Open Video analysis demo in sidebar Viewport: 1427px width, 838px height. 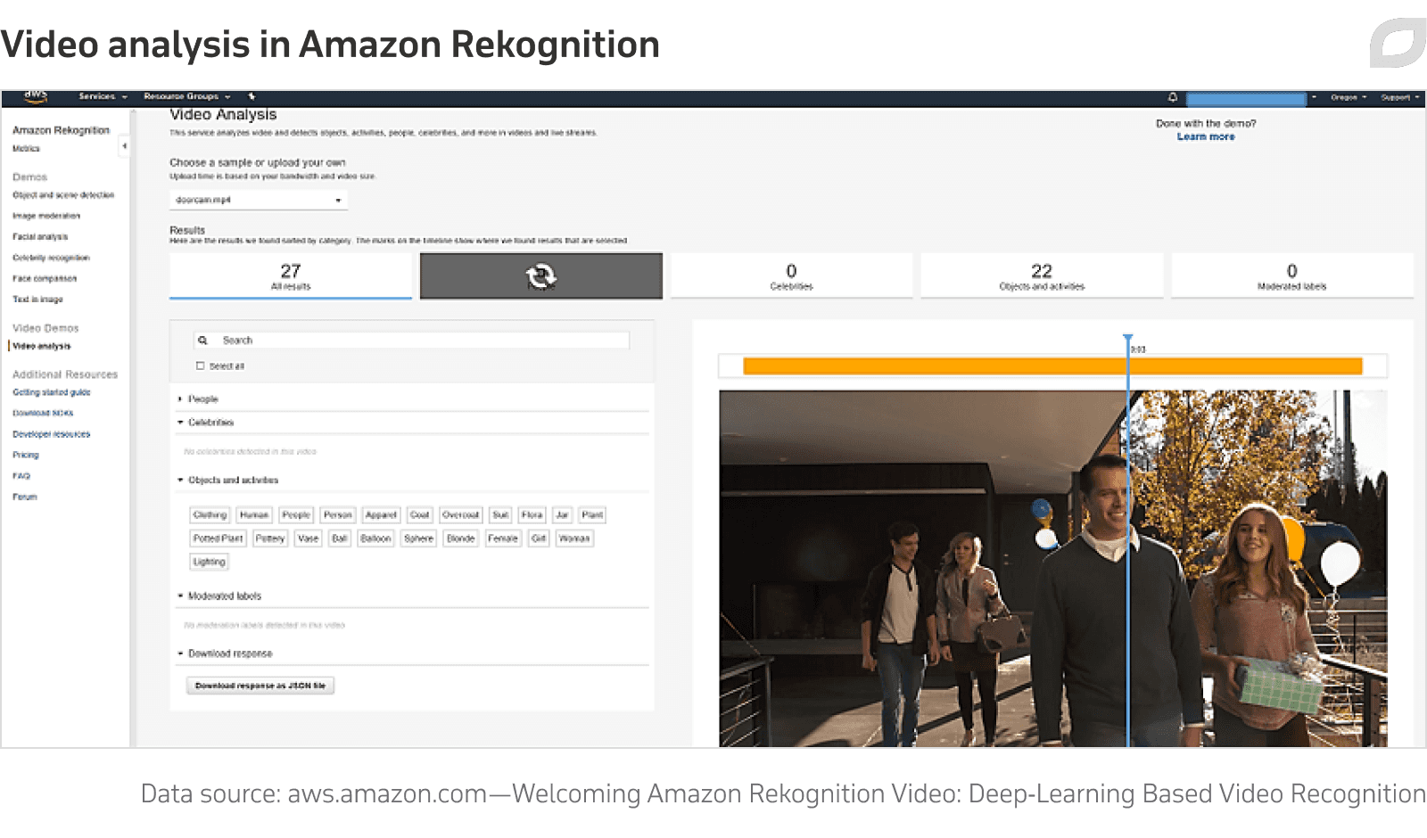[42, 346]
